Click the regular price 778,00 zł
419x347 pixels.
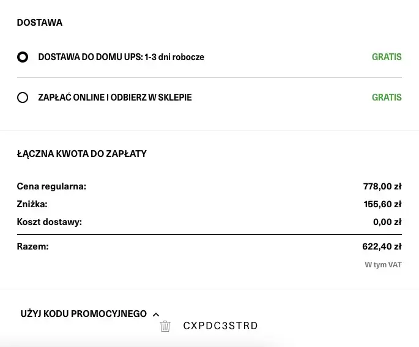[x=382, y=186]
